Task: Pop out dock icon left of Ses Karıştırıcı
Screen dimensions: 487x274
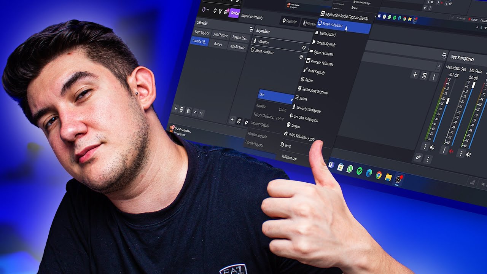Action: coord(444,56)
